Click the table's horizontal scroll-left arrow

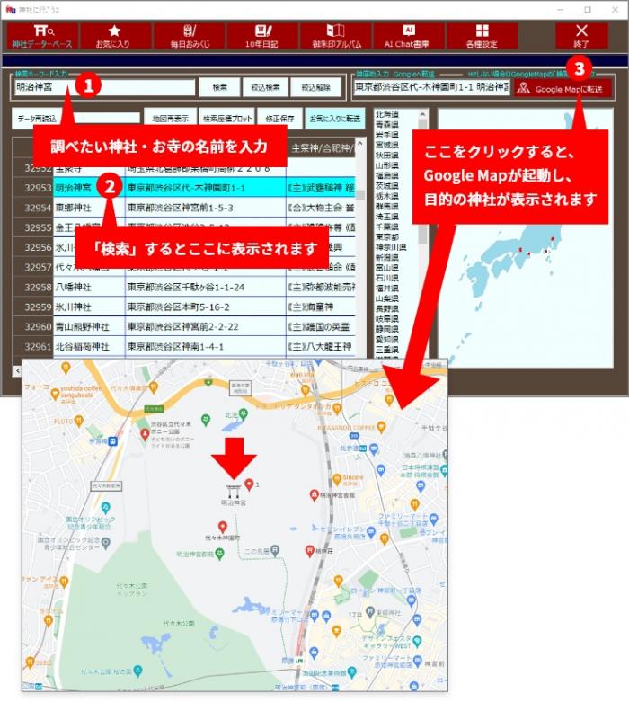(17, 370)
